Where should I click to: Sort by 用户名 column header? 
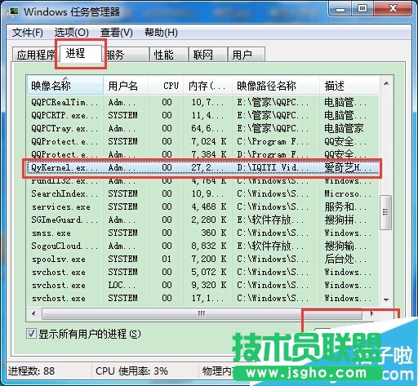[126, 86]
